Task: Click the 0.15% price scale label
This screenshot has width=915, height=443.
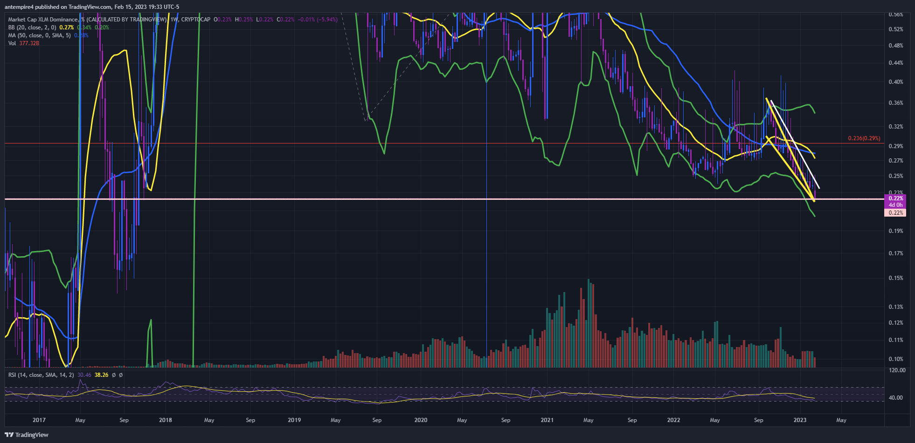Action: [896, 278]
